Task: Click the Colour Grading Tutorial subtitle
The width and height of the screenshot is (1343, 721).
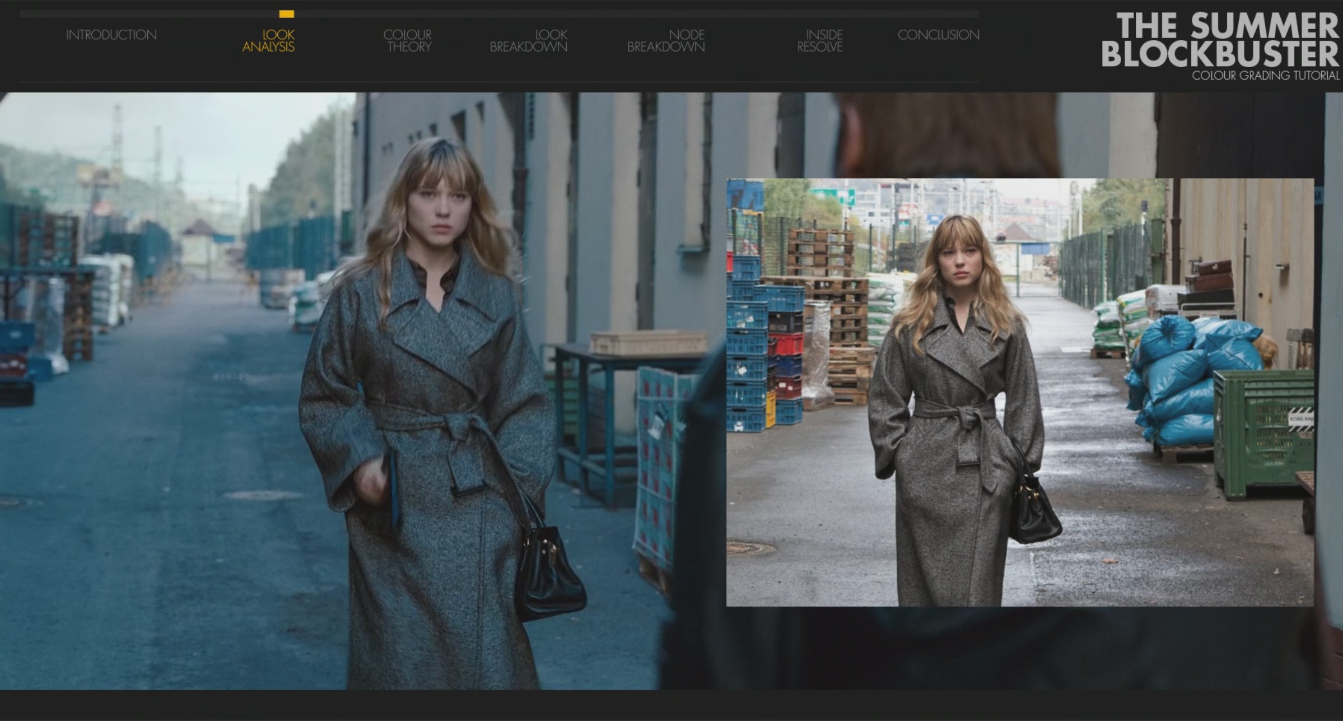Action: [1265, 76]
